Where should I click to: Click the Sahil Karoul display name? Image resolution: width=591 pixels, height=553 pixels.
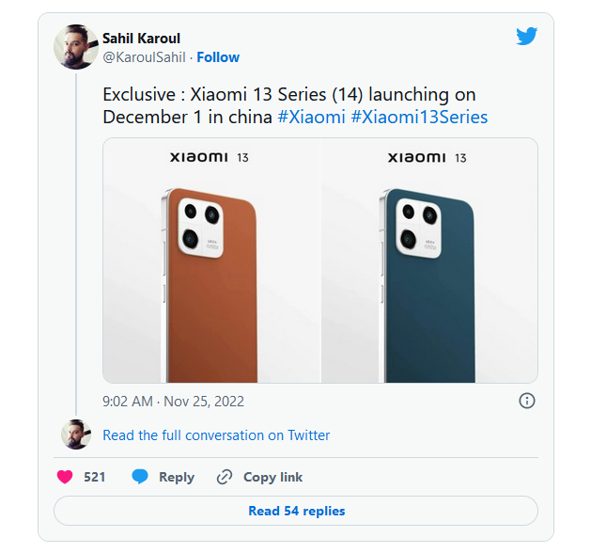(x=146, y=39)
